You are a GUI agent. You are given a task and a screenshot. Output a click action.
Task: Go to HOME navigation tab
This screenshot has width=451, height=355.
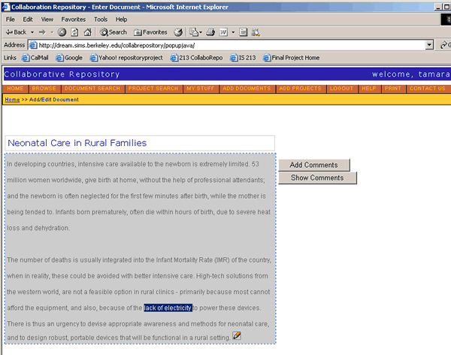tap(15, 89)
